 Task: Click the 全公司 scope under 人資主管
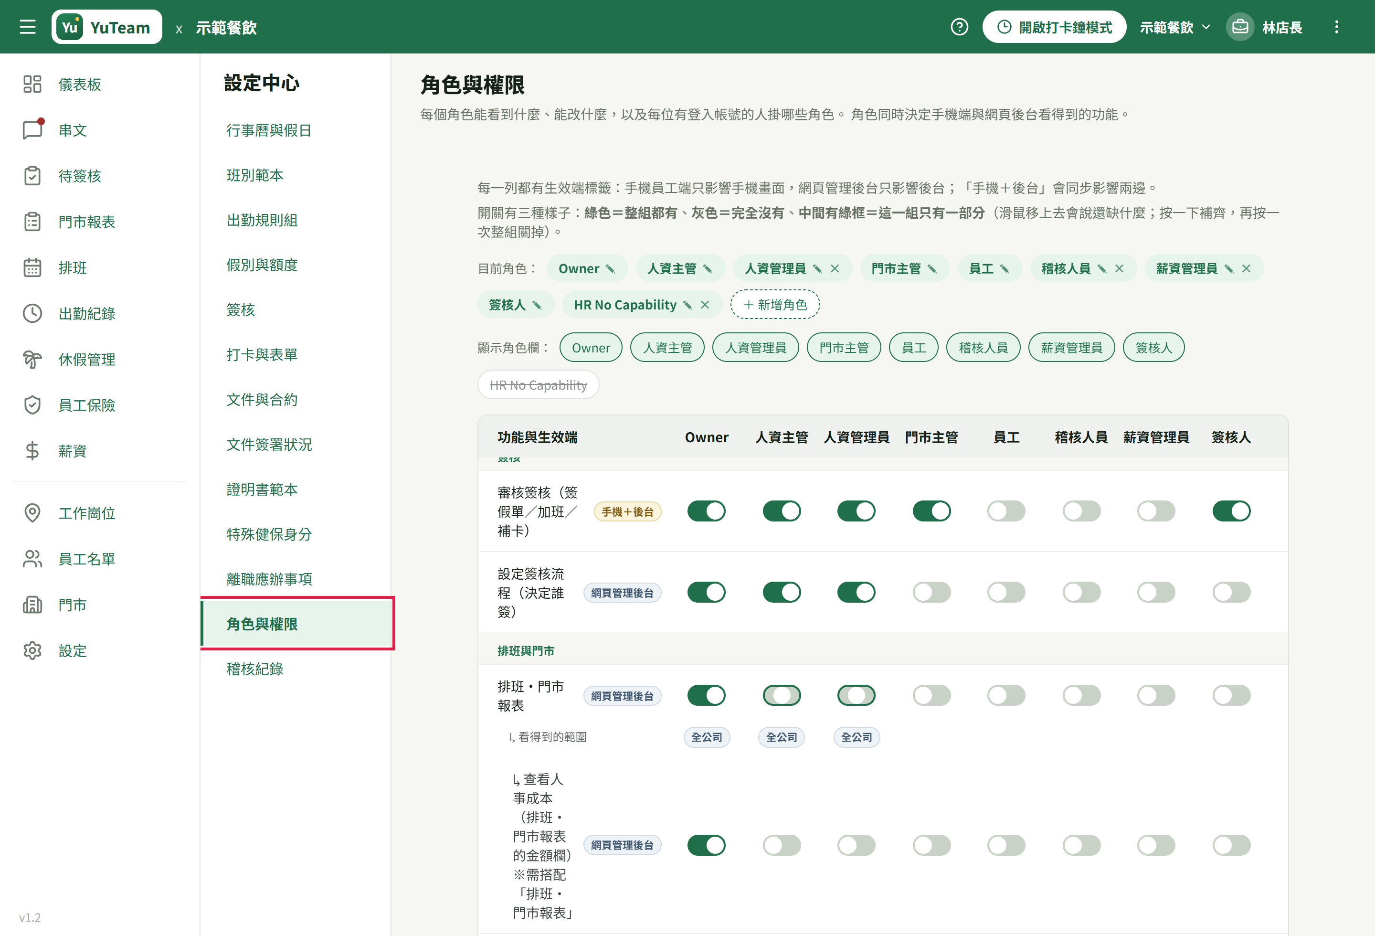(x=782, y=737)
